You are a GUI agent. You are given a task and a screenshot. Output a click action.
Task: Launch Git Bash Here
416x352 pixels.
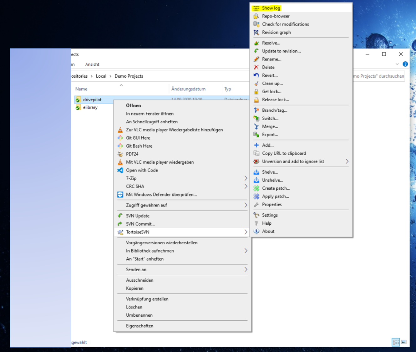pyautogui.click(x=139, y=146)
